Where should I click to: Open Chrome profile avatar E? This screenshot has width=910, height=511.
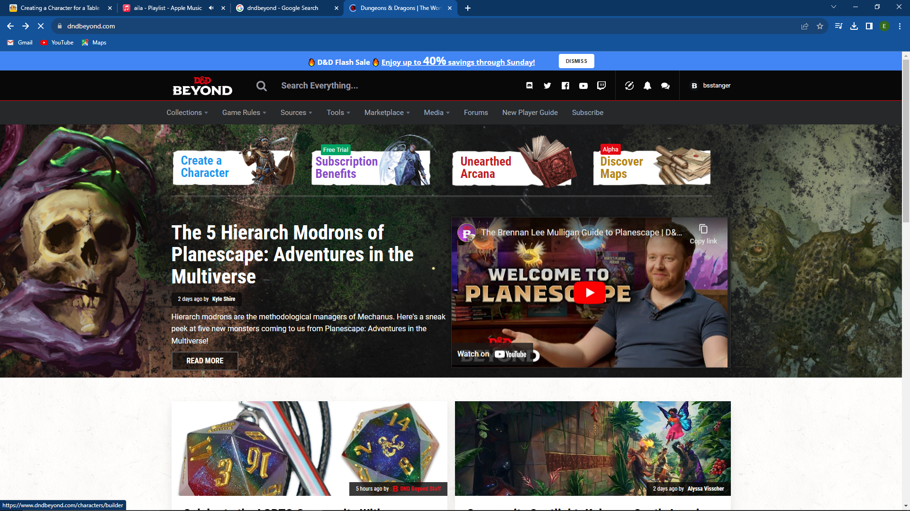coord(884,26)
